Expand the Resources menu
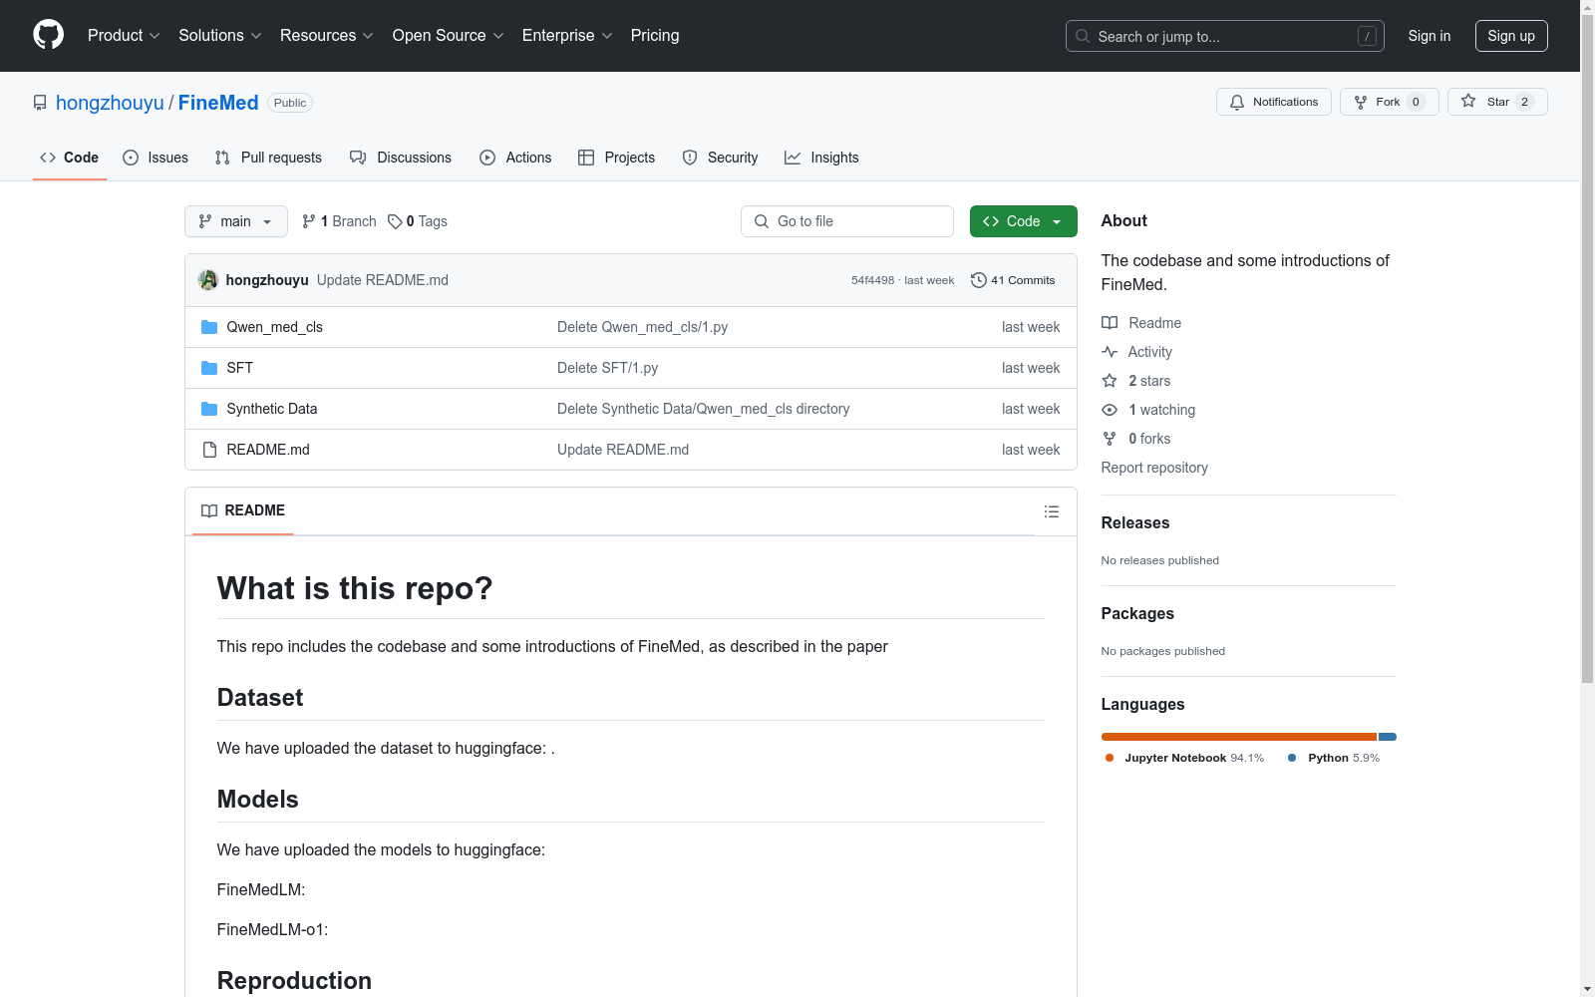 click(x=327, y=35)
